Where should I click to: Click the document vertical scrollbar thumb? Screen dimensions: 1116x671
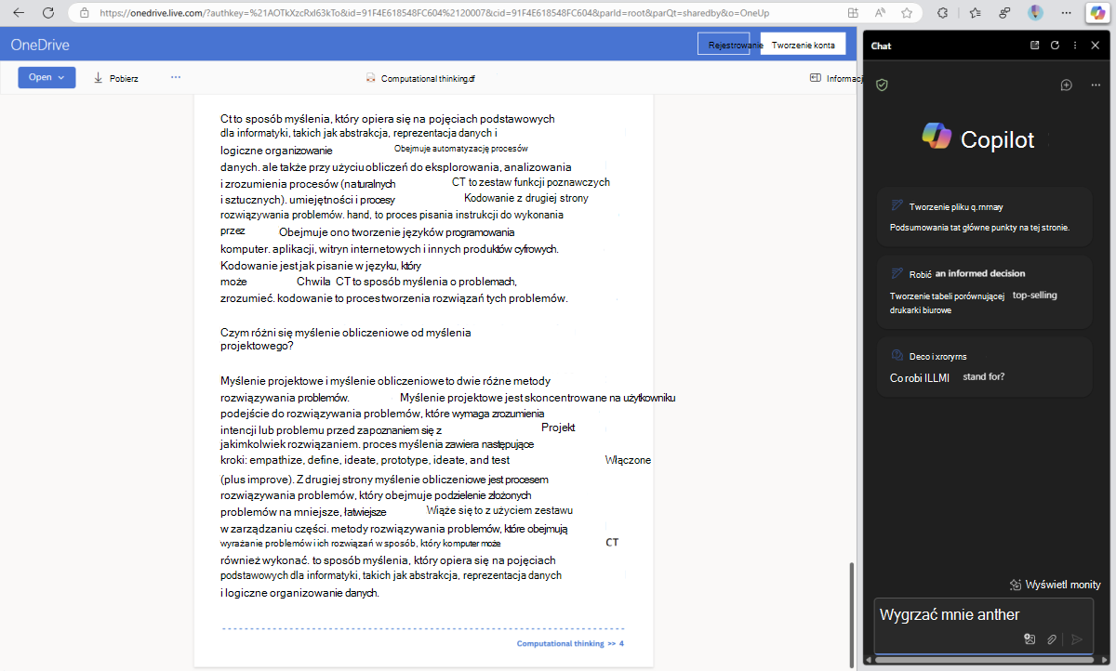(852, 613)
